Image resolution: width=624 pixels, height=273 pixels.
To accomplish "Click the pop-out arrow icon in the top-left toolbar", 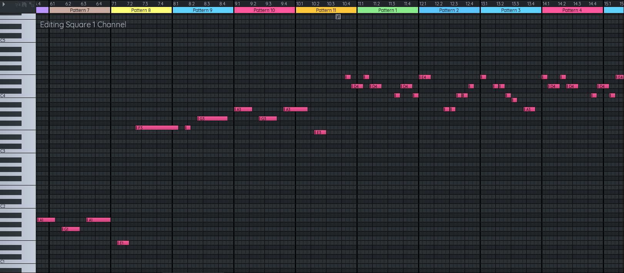I will click(x=32, y=5).
